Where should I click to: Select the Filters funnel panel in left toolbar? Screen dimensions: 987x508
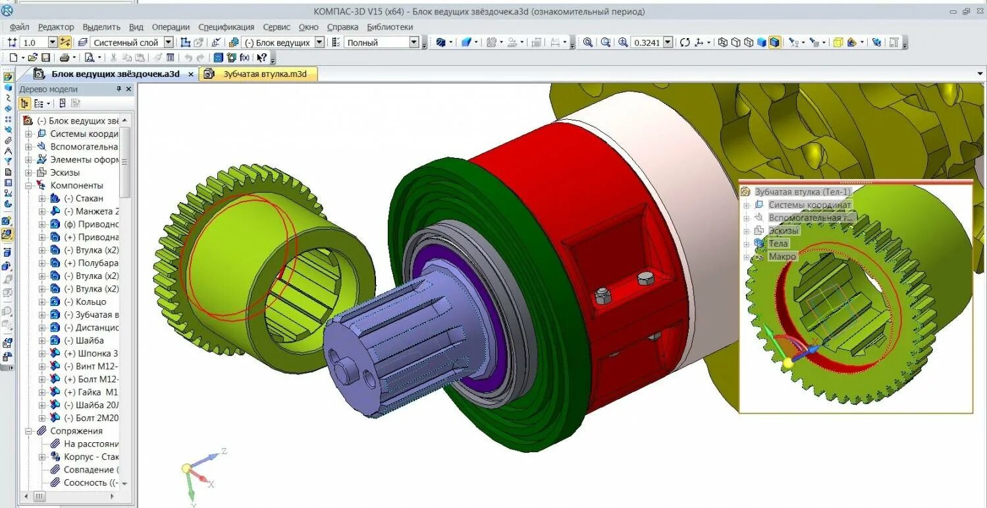[8, 161]
